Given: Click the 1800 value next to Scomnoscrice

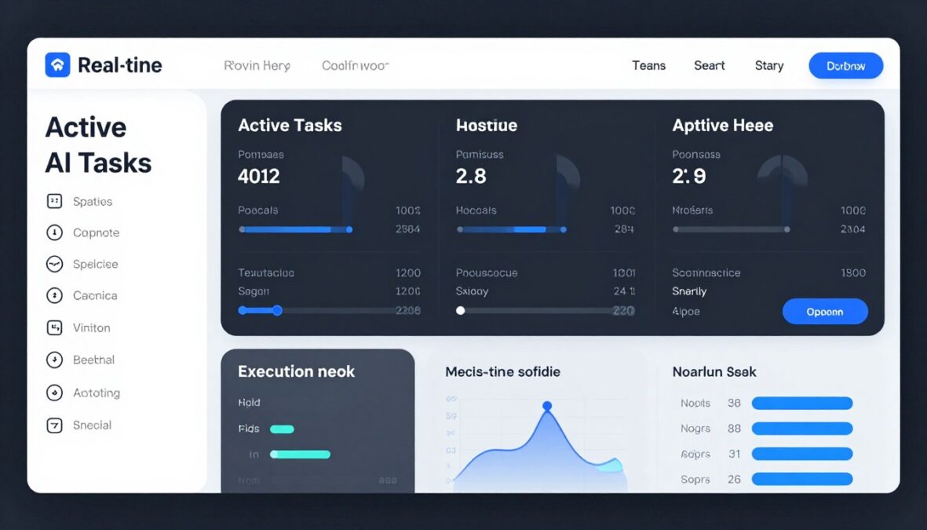Looking at the screenshot, I should pos(853,272).
